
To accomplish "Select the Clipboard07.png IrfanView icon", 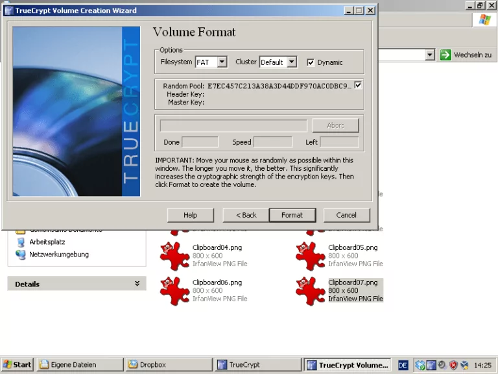I will (311, 291).
